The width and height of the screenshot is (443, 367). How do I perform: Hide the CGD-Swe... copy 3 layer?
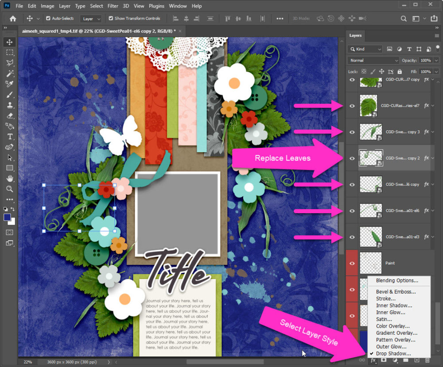tap(352, 132)
